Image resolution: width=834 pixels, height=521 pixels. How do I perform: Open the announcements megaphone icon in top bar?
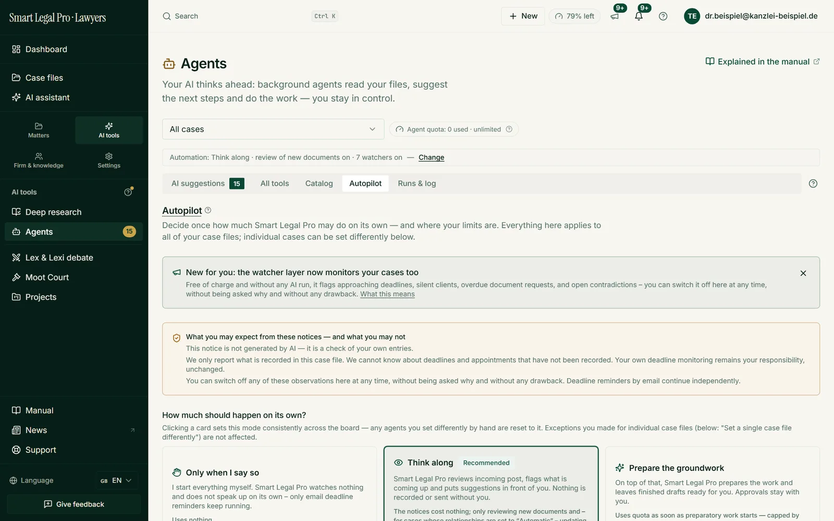615,16
